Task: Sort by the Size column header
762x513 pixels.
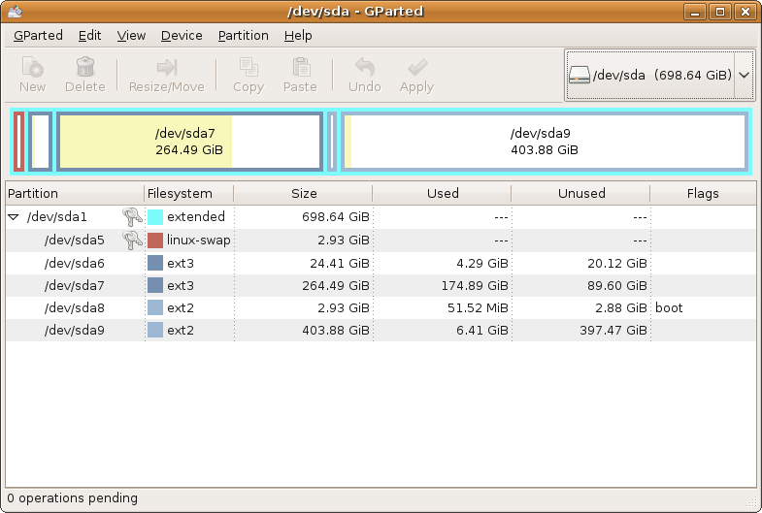Action: pos(303,193)
